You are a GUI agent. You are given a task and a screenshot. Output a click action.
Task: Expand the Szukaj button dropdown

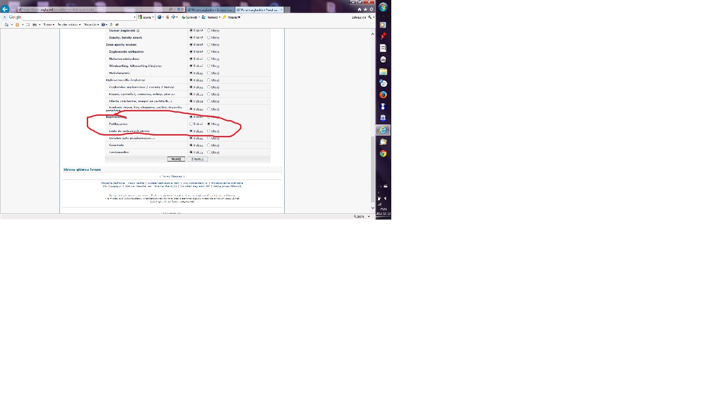point(153,17)
